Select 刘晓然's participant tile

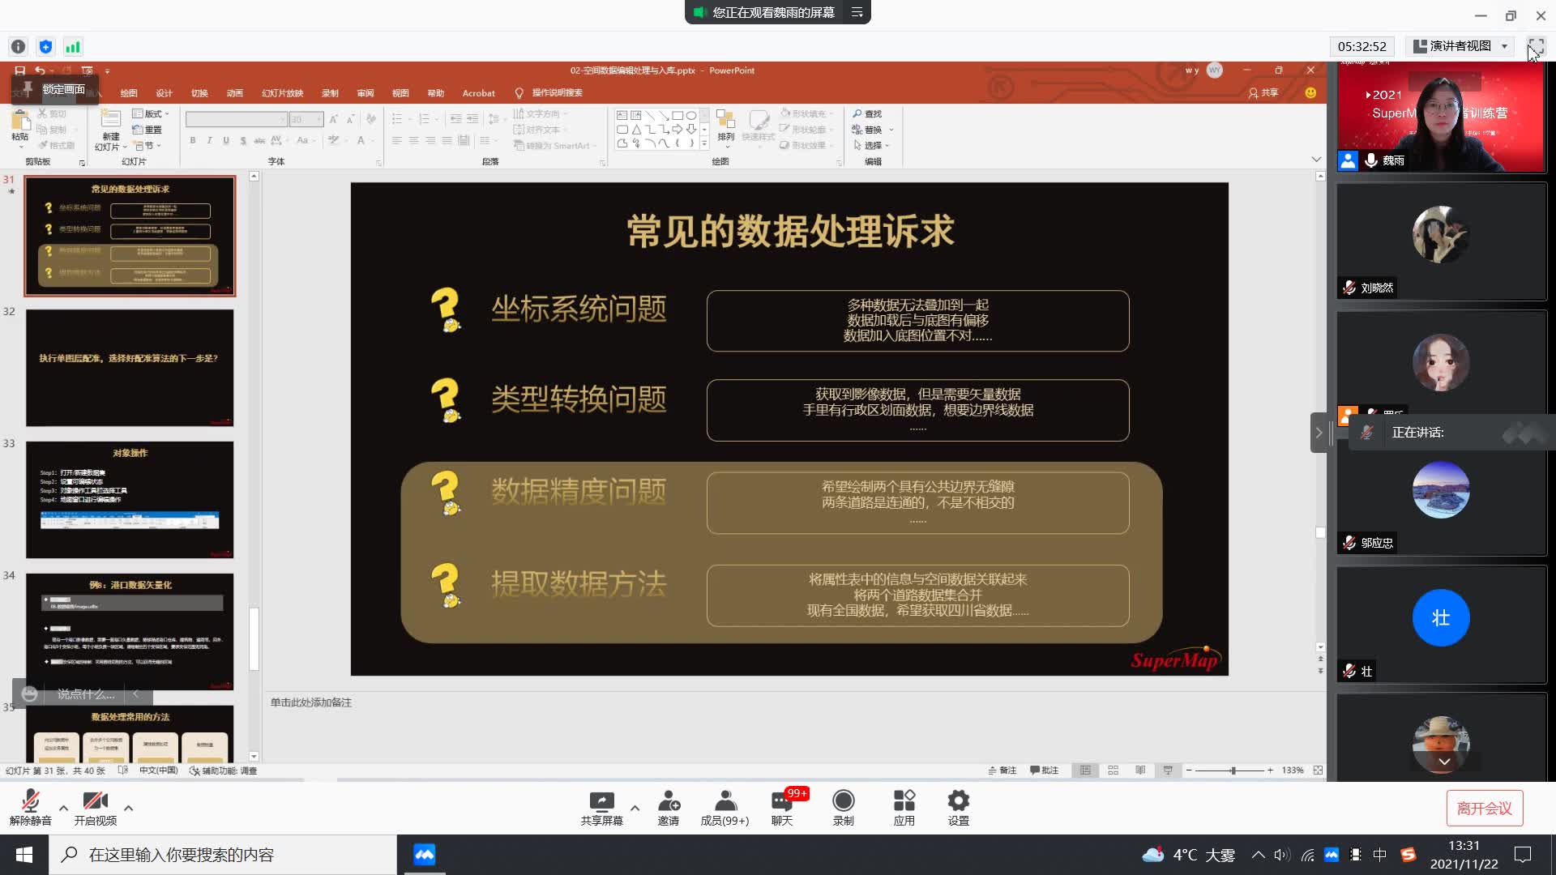(1441, 241)
